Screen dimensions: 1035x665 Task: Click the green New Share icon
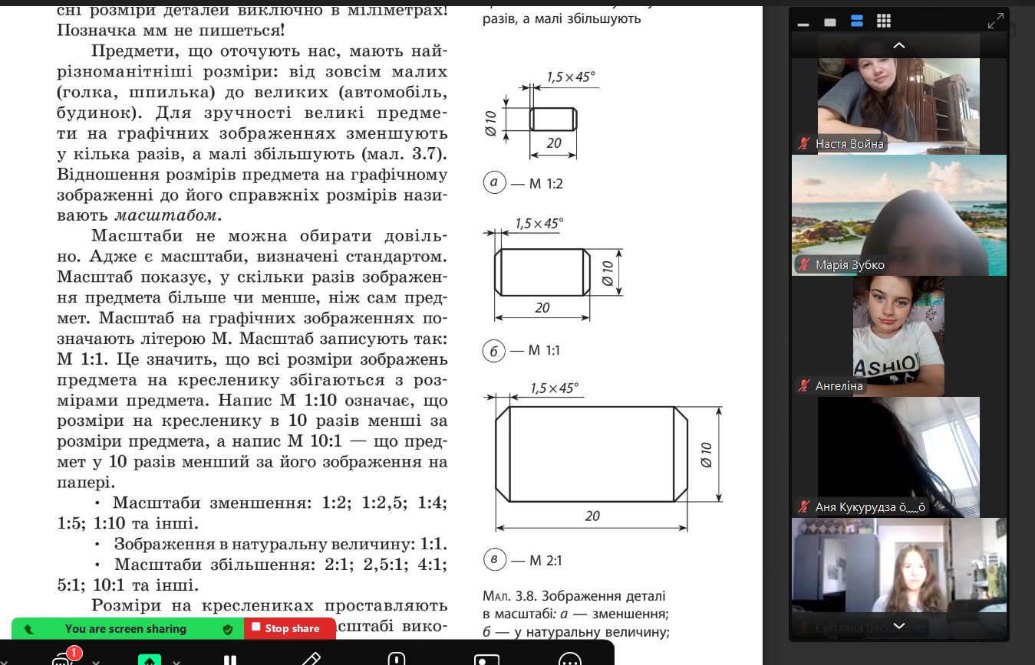click(x=148, y=660)
